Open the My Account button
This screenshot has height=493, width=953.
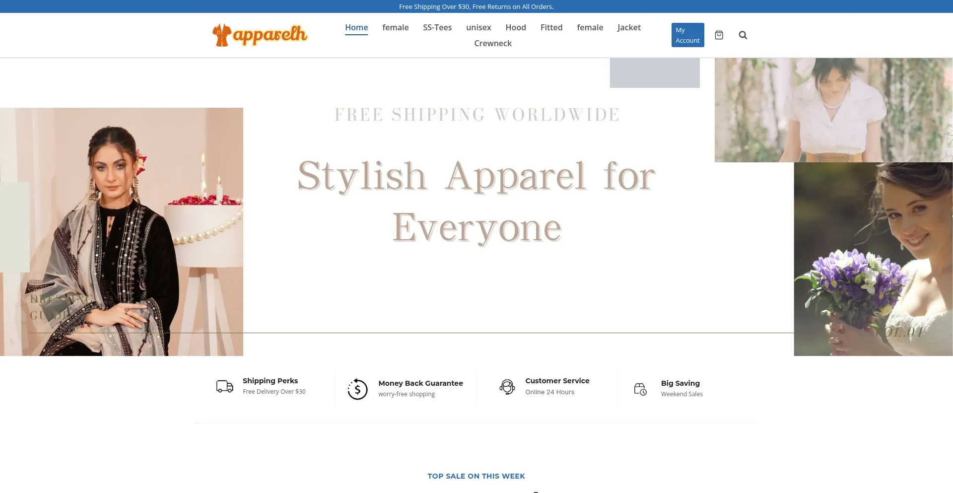(x=687, y=35)
